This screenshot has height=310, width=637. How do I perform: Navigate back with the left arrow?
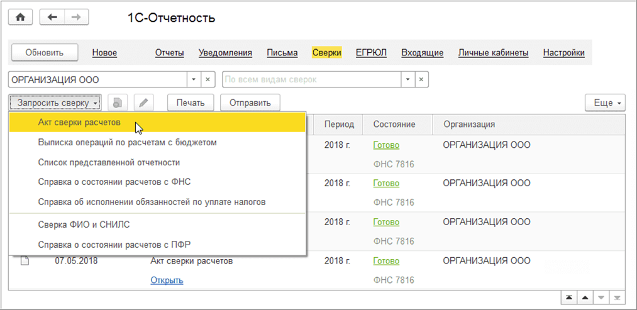pos(52,18)
